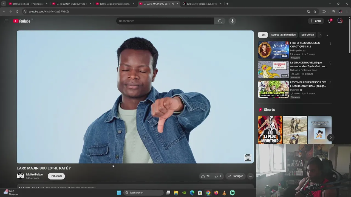Image resolution: width=351 pixels, height=197 pixels.
Task: Open VLC media player from taskbar
Action: 224,193
